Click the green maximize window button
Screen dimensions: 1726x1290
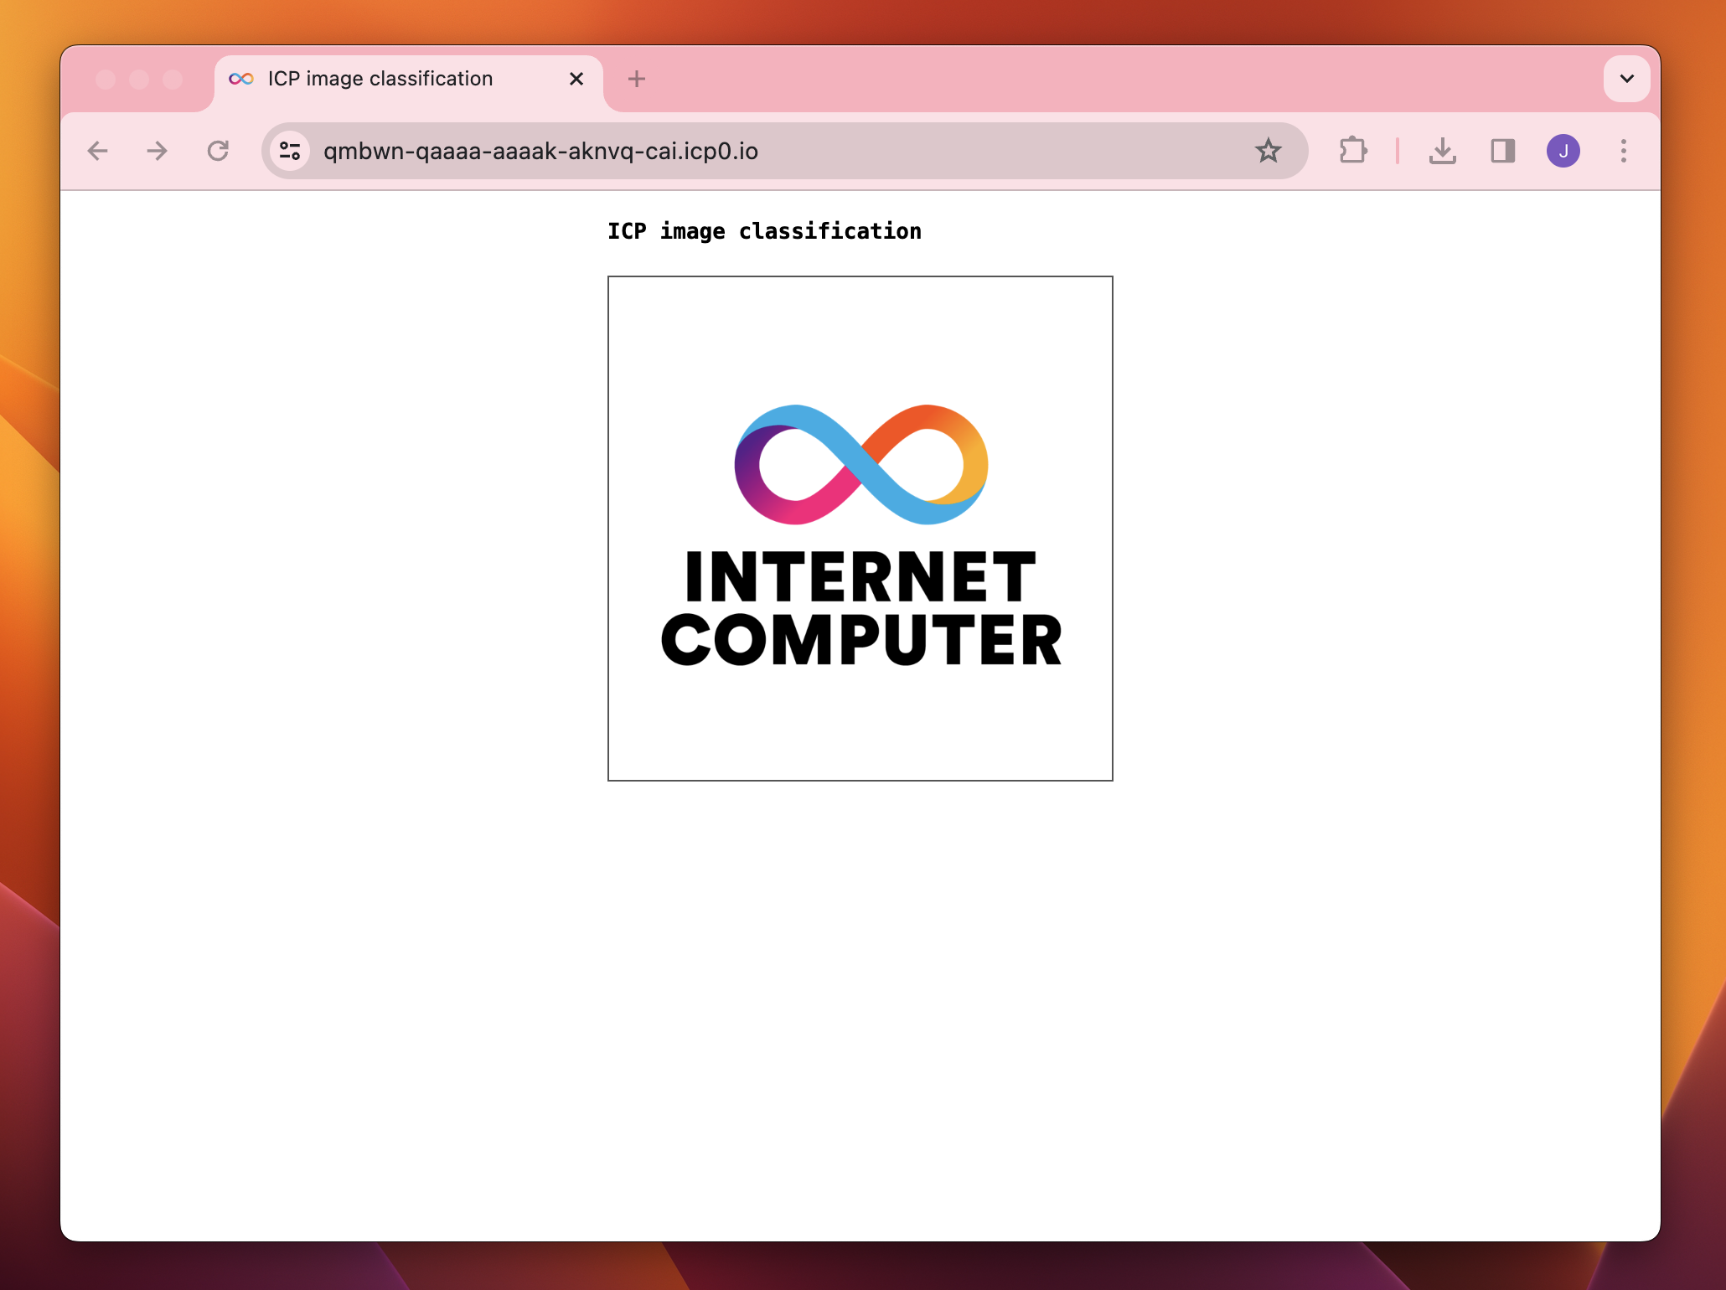(x=173, y=79)
